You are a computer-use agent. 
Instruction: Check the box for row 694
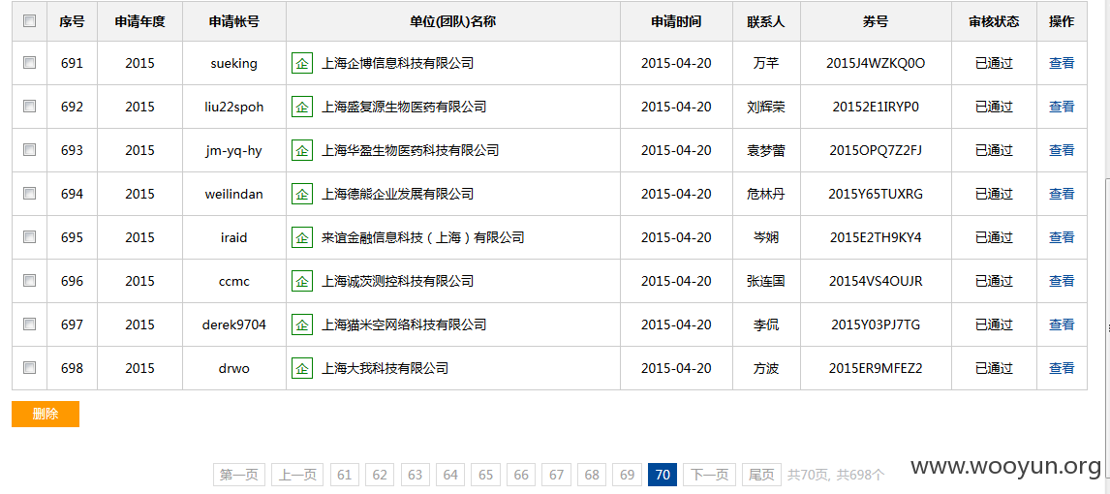point(30,193)
